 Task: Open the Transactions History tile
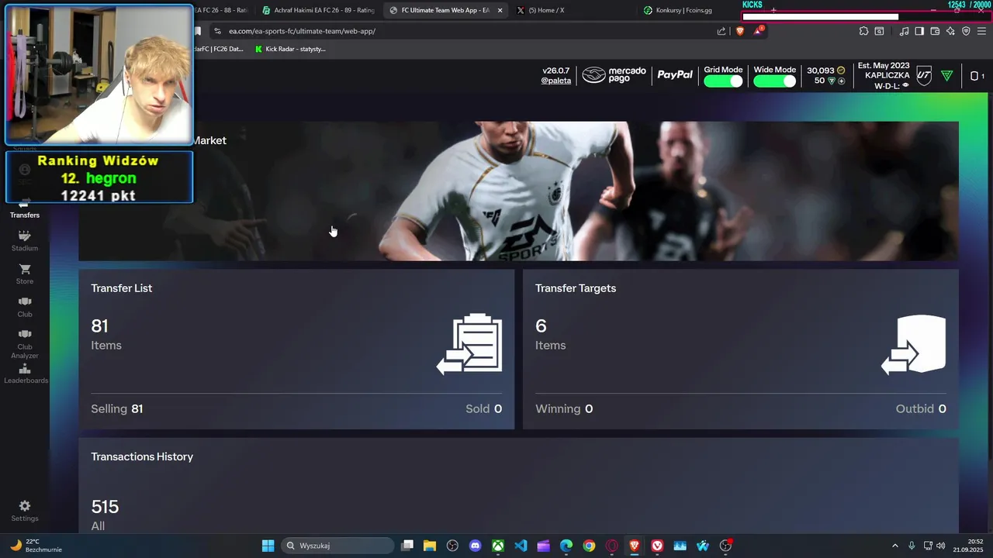518,485
